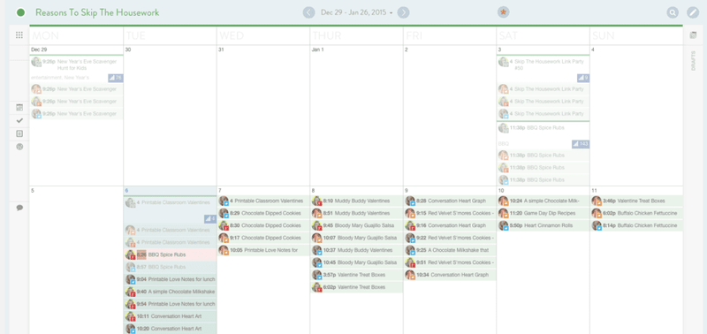This screenshot has height=334, width=707.
Task: Click the vertical DRAFTS label
Action: [x=694, y=62]
